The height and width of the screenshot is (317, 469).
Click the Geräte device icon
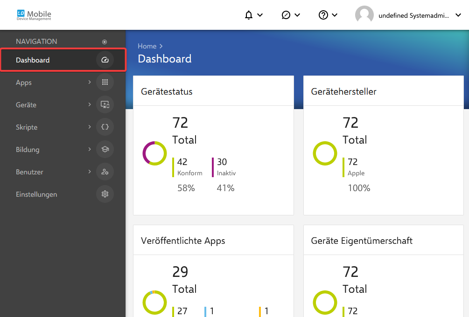tap(105, 104)
